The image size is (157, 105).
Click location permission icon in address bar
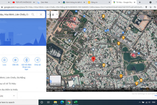pos(146,7)
